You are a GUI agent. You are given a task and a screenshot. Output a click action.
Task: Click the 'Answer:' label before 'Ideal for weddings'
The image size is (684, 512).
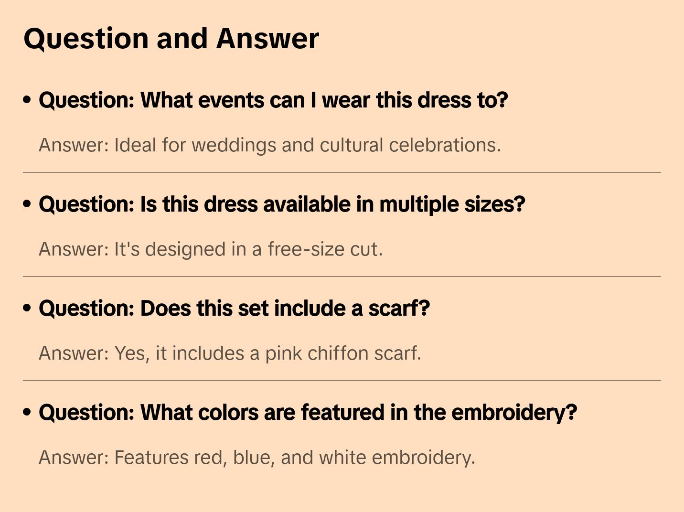tap(74, 145)
